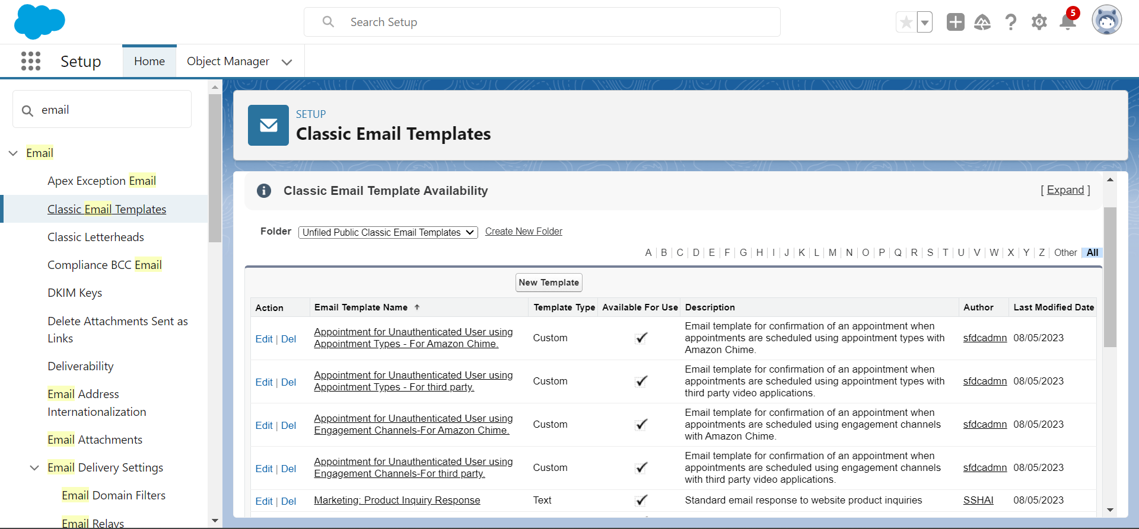Sort by Email Template Name arrow
Screen dimensions: 1139x529
[417, 307]
